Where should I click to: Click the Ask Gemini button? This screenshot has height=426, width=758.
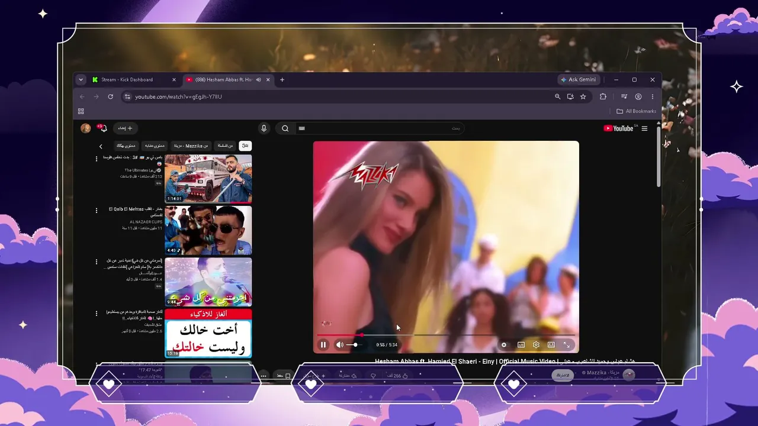pyautogui.click(x=579, y=80)
